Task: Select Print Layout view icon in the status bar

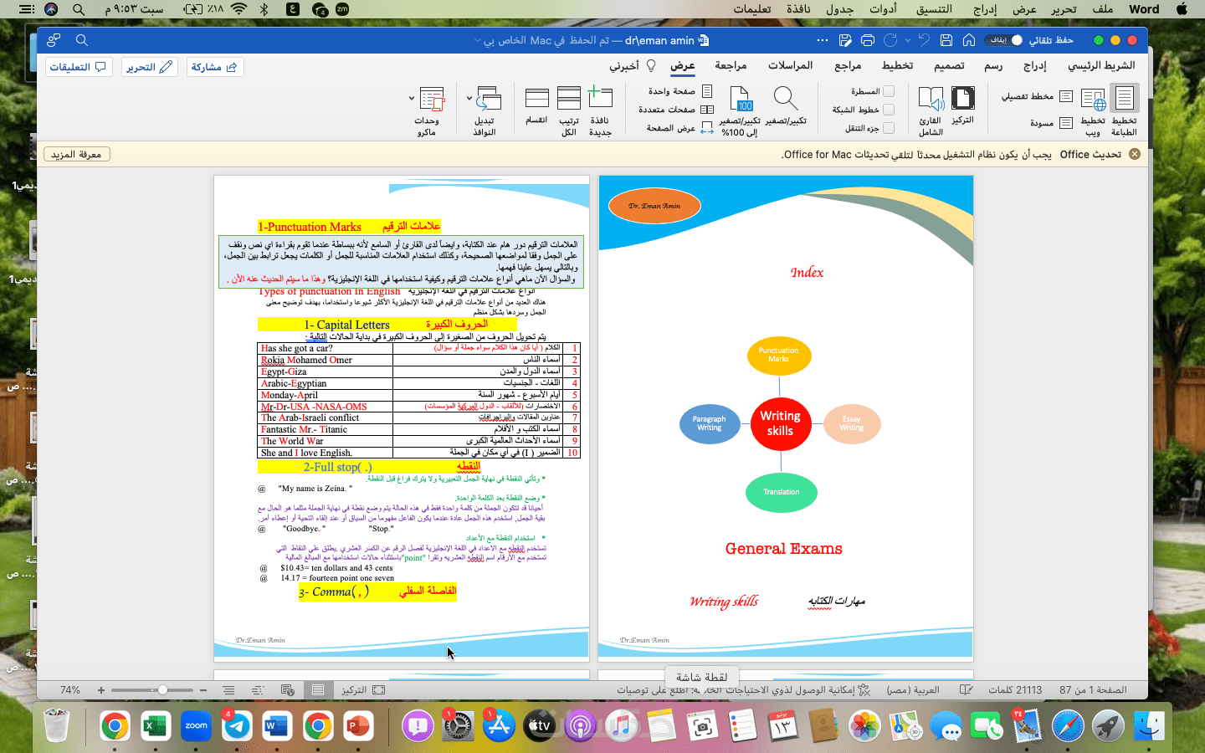Action: tap(317, 690)
